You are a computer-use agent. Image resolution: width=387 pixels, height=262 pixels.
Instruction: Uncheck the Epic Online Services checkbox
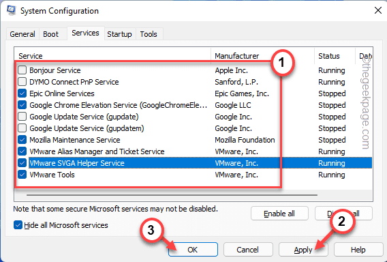click(x=22, y=93)
